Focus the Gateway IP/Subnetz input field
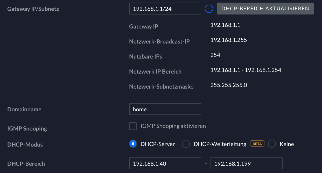 (165, 9)
